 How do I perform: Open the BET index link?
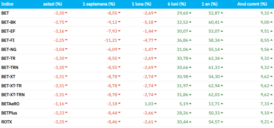click(x=5, y=13)
